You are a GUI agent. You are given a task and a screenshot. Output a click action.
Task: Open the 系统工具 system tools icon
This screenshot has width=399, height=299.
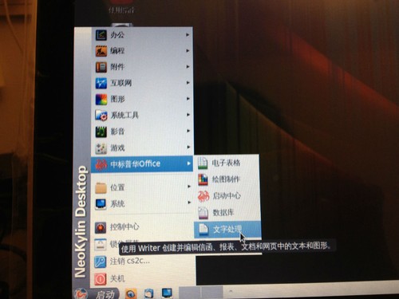point(101,116)
